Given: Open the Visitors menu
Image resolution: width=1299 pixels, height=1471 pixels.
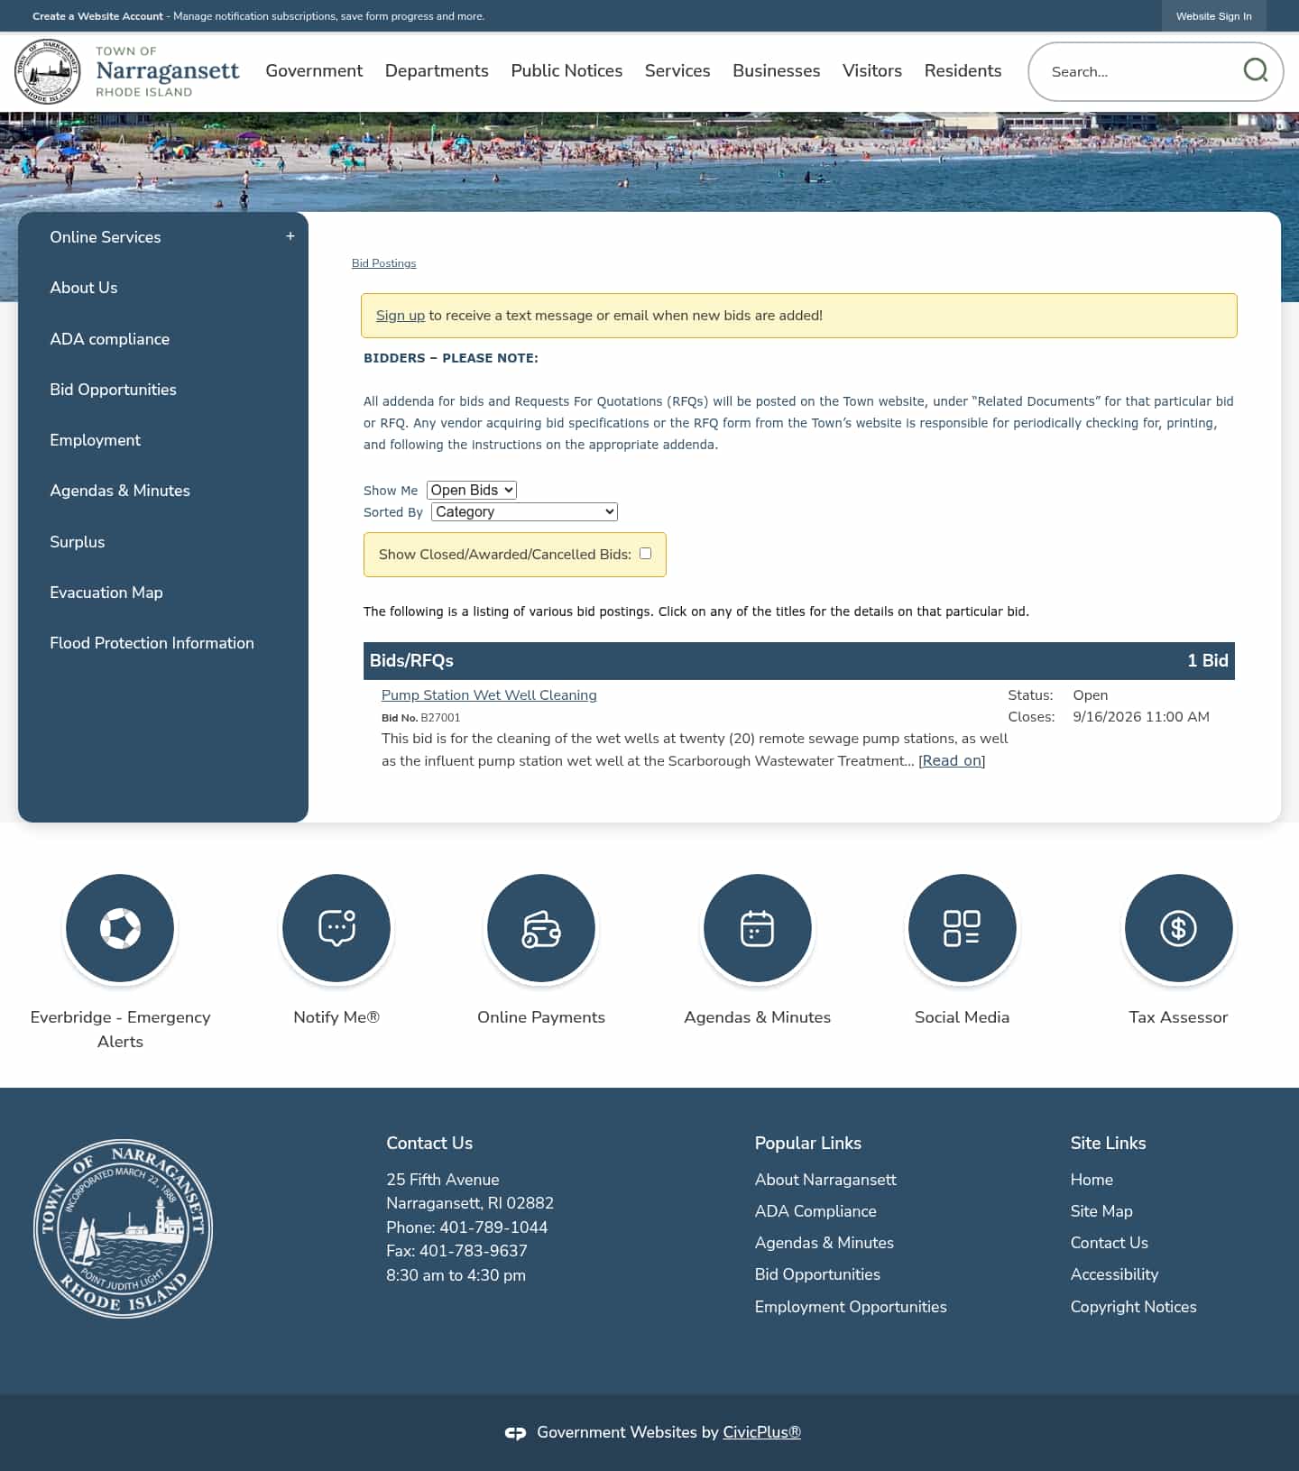Looking at the screenshot, I should [872, 70].
